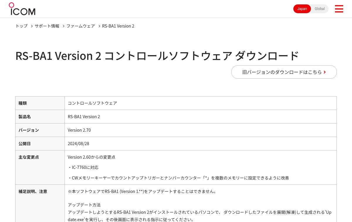Click the ※本ソフトウェアでRS-BA1 note line
Screen dimensions: 352x222
click(x=143, y=192)
